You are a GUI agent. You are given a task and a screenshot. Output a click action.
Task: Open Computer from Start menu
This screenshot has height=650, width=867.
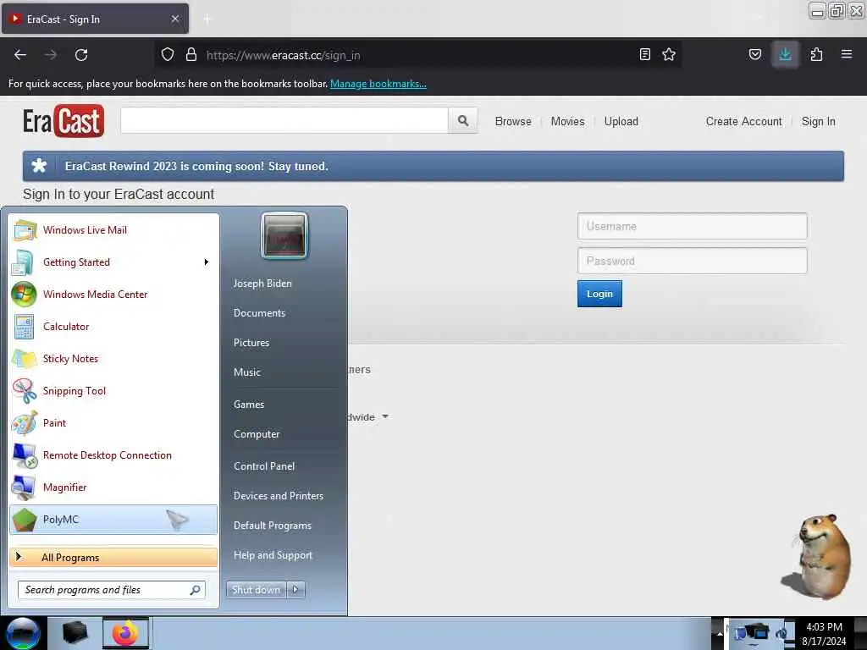point(257,434)
